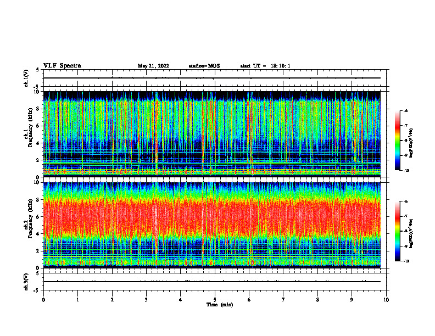Click inside the ch.2 frequency spectrogram panel
Viewport: 435px width, 336px height.
(x=212, y=225)
